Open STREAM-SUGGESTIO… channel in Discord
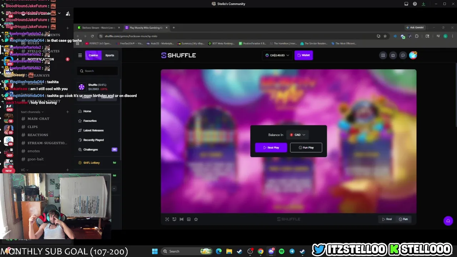 [x=47, y=143]
